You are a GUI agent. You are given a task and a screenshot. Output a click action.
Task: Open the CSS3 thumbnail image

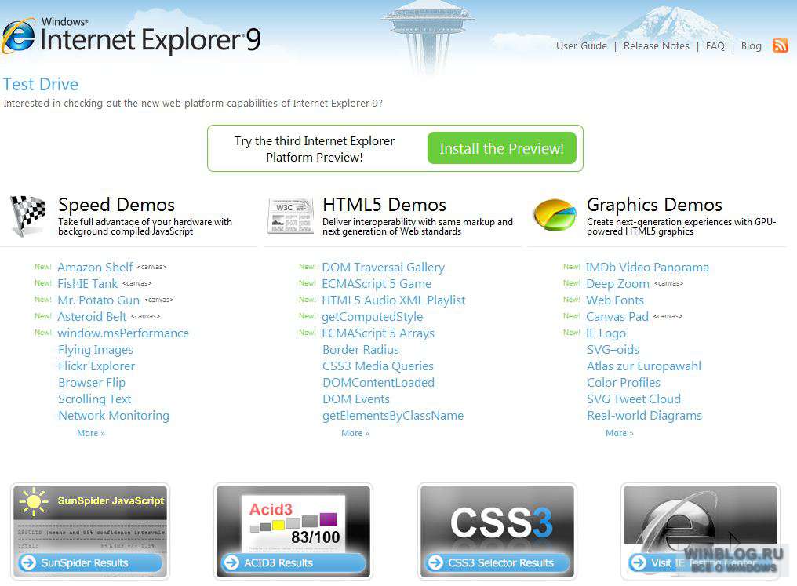(497, 531)
